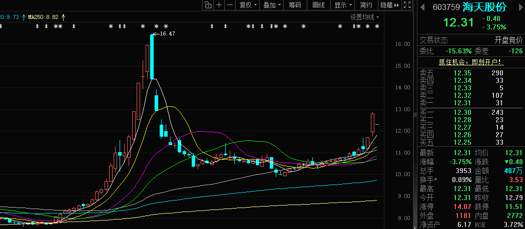The image size is (525, 229).
Task: Zoom out chart with the minus icon
Action: [x=230, y=5]
